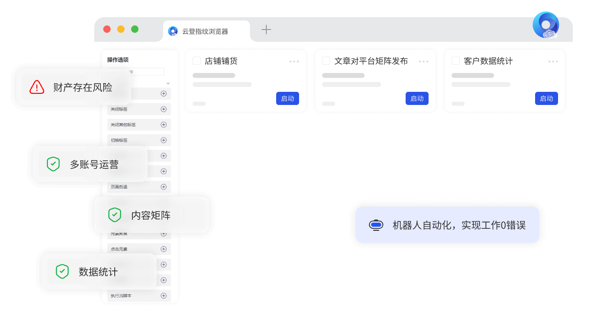Click the fingerprint browser logo at top right
The width and height of the screenshot is (590, 328).
pyautogui.click(x=546, y=25)
